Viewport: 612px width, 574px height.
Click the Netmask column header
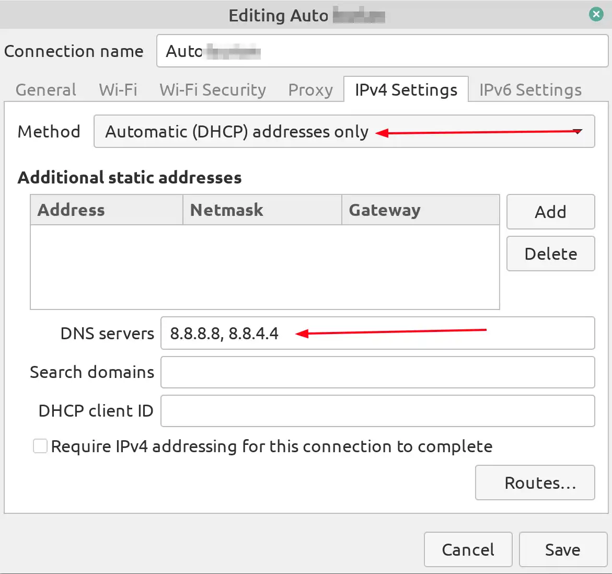point(262,210)
